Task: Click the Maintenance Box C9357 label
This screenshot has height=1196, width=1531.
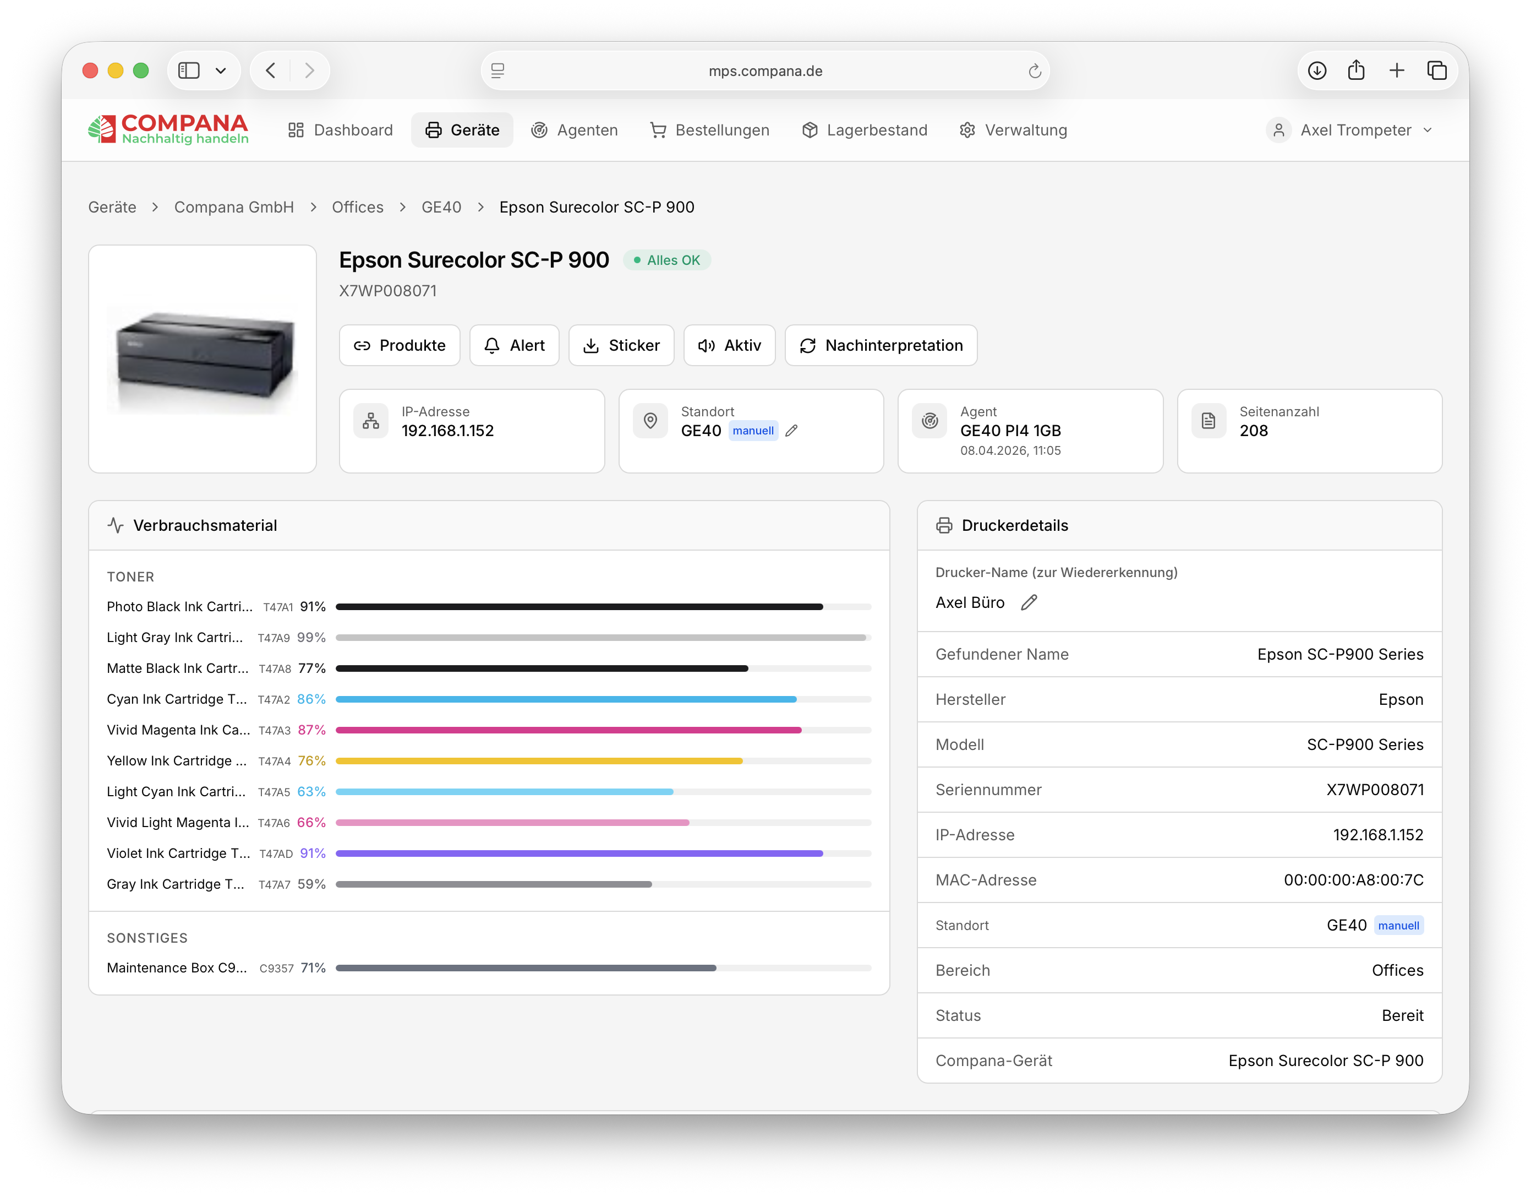Action: tap(177, 968)
